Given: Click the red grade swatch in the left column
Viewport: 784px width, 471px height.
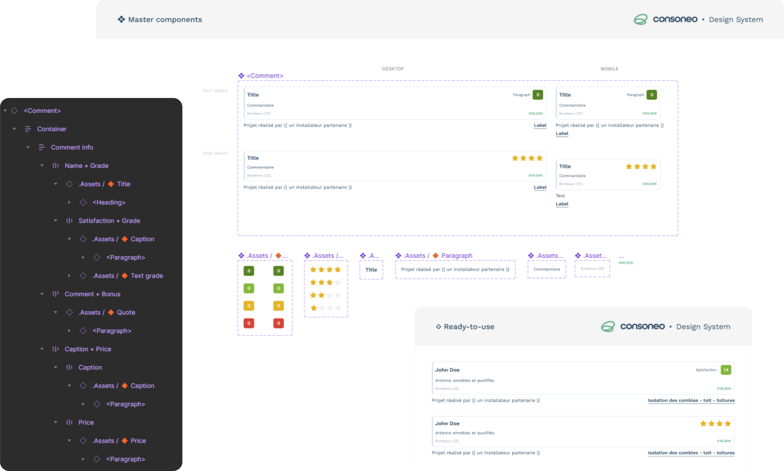Looking at the screenshot, I should 249,323.
